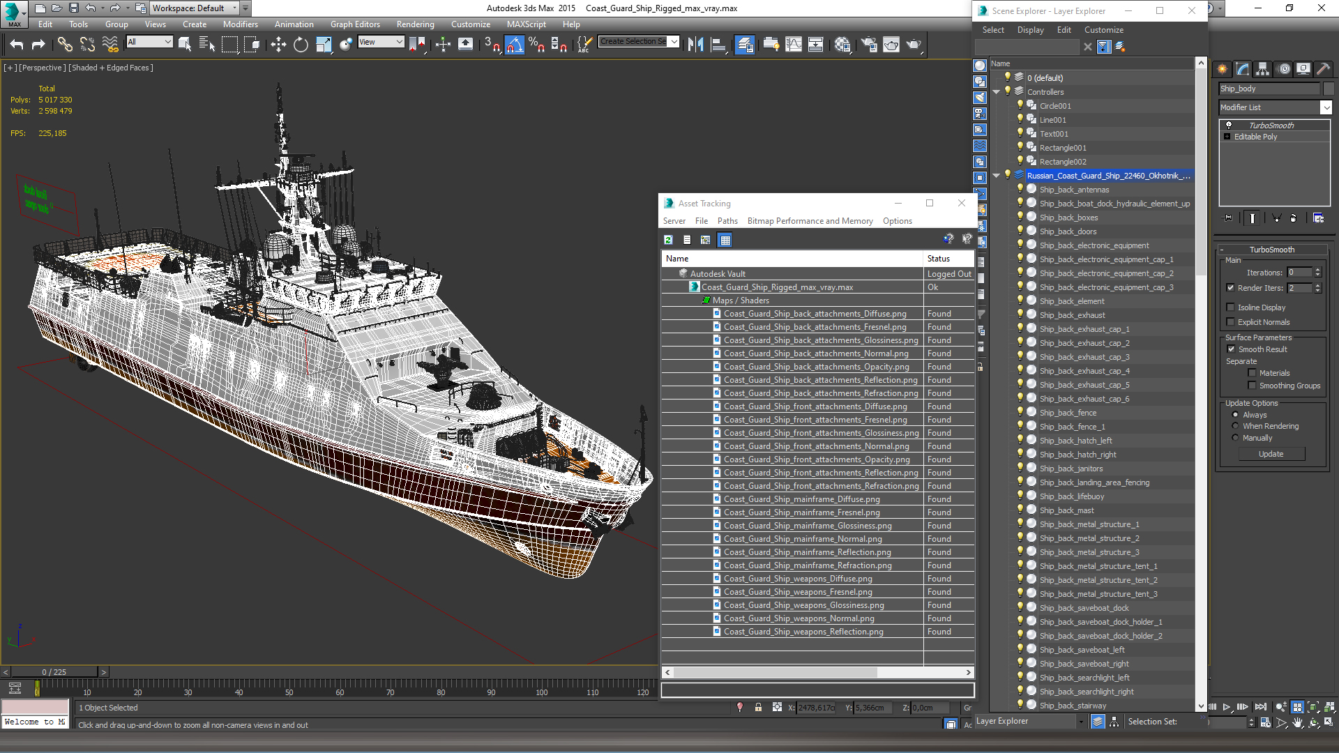Viewport: 1339px width, 753px height.
Task: Toggle Window/Crossing selection mode
Action: coord(252,45)
